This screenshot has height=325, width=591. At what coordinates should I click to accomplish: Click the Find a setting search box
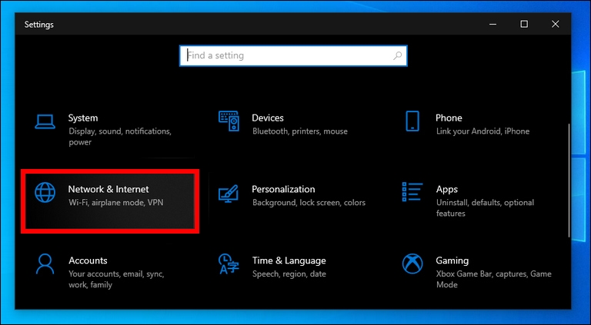[293, 56]
